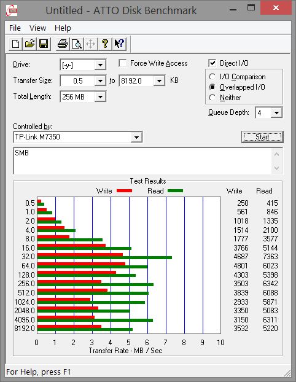Open the File menu

[15, 28]
